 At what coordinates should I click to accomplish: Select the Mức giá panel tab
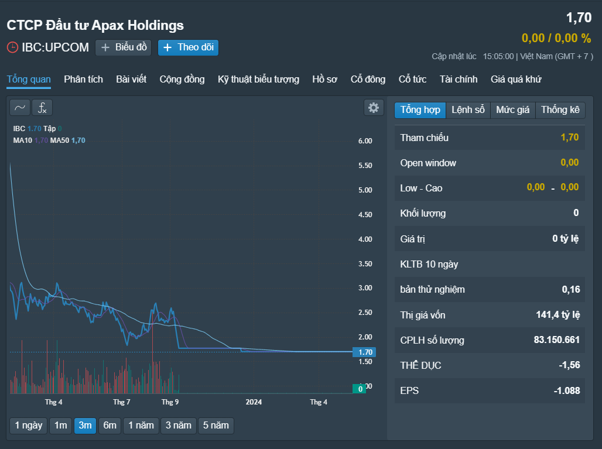click(512, 110)
